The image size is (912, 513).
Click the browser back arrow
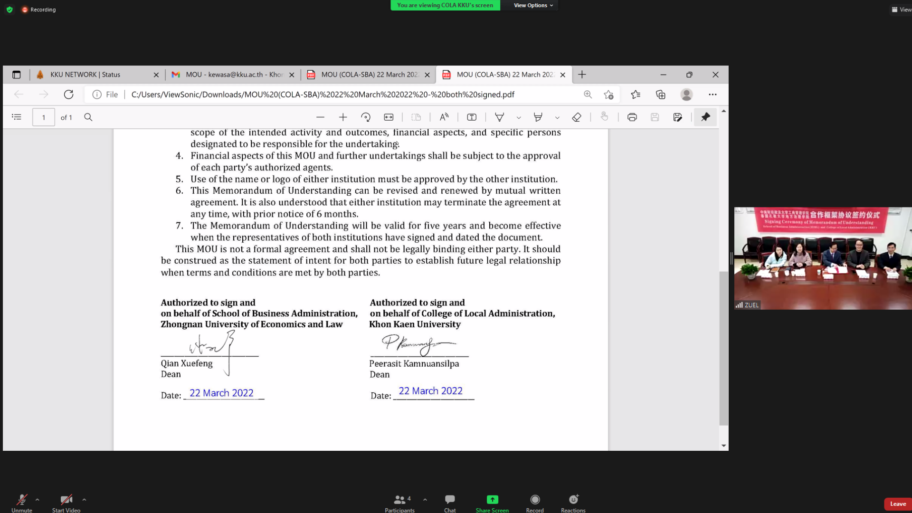pyautogui.click(x=19, y=95)
